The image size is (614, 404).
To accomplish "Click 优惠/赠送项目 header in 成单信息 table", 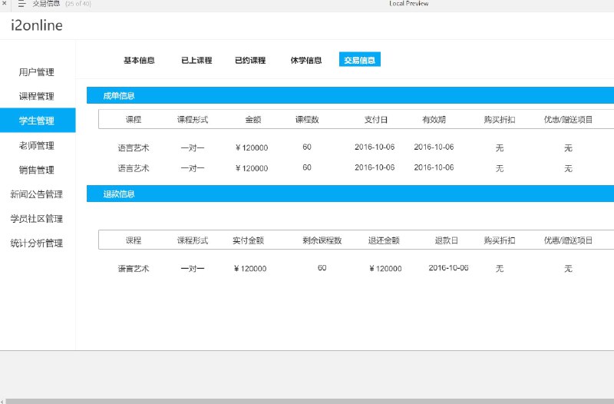I will click(568, 120).
